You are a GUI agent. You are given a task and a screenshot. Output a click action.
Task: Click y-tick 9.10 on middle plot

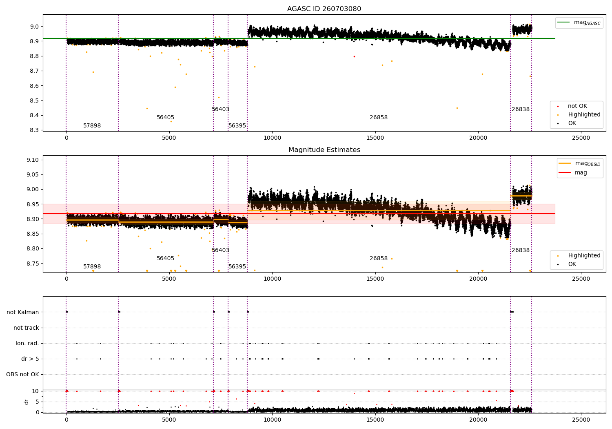[33, 160]
